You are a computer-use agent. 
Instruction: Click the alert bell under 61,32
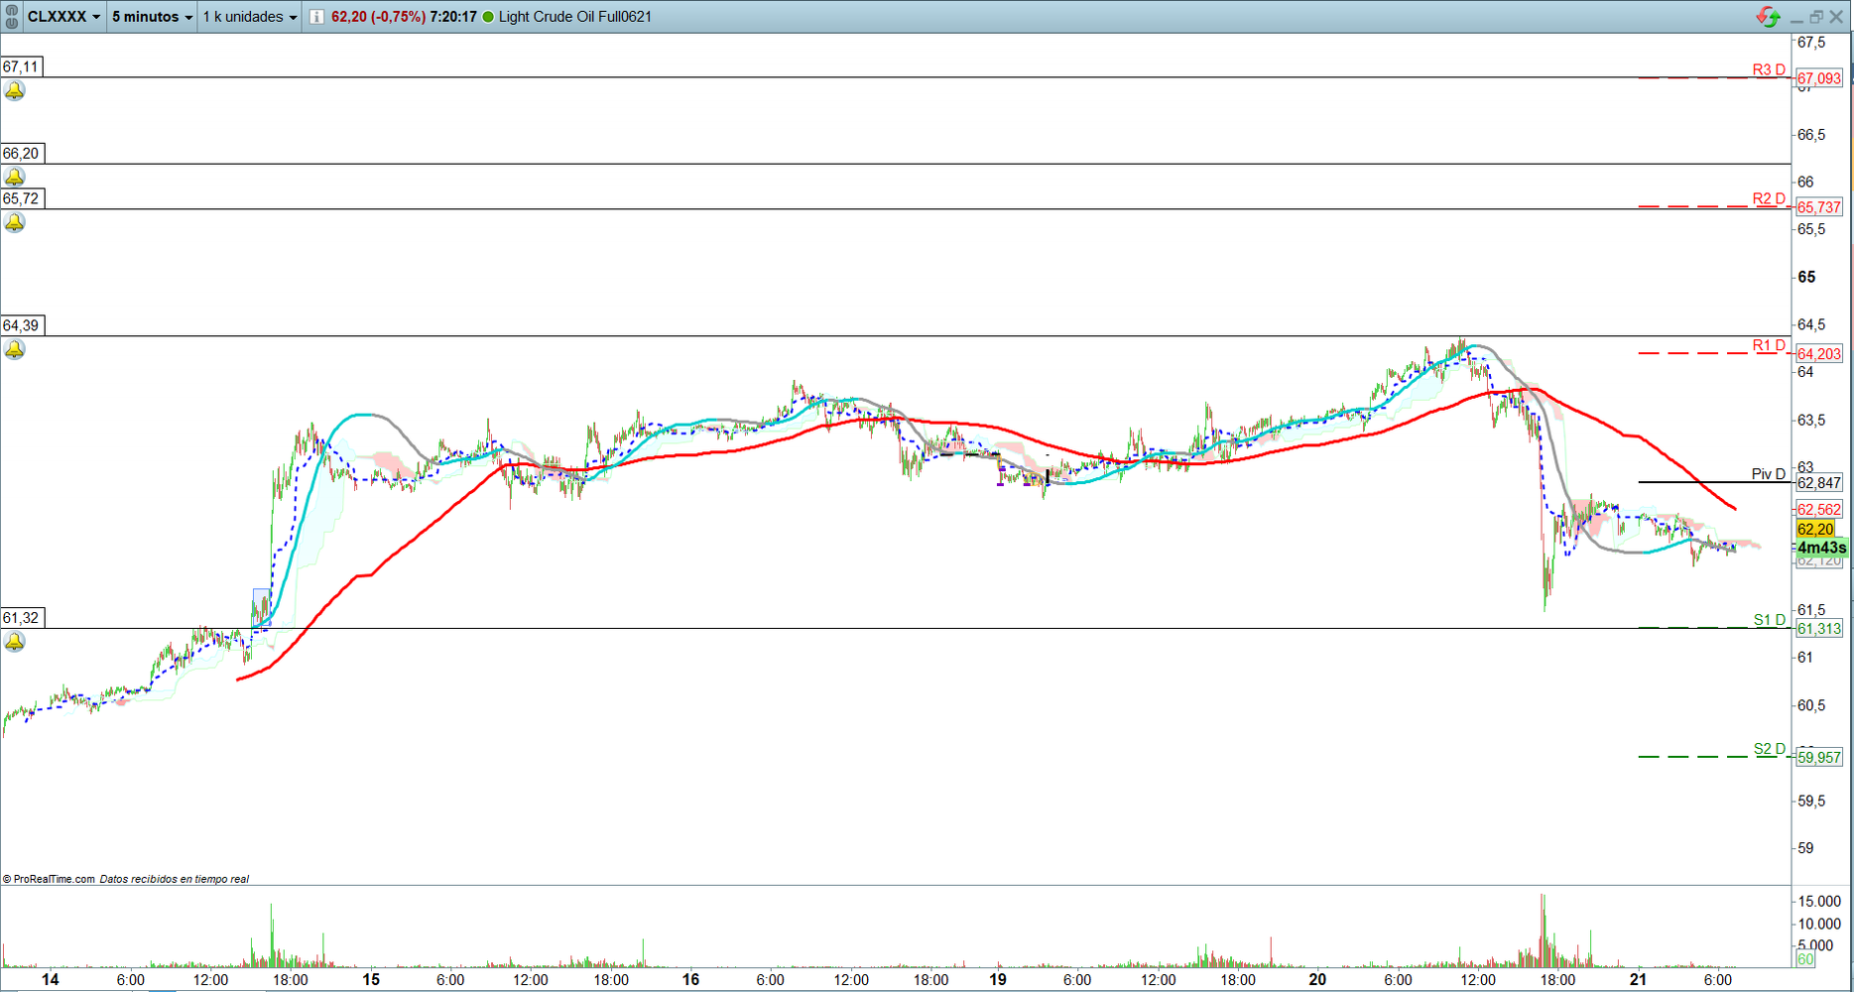point(15,643)
